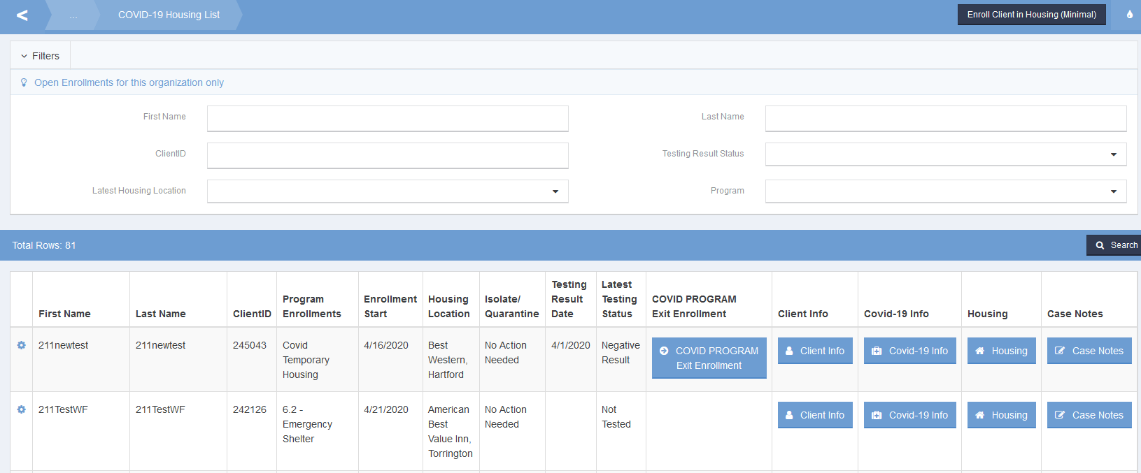Open Housing for 211newtest client
The height and width of the screenshot is (473, 1141).
point(1001,351)
